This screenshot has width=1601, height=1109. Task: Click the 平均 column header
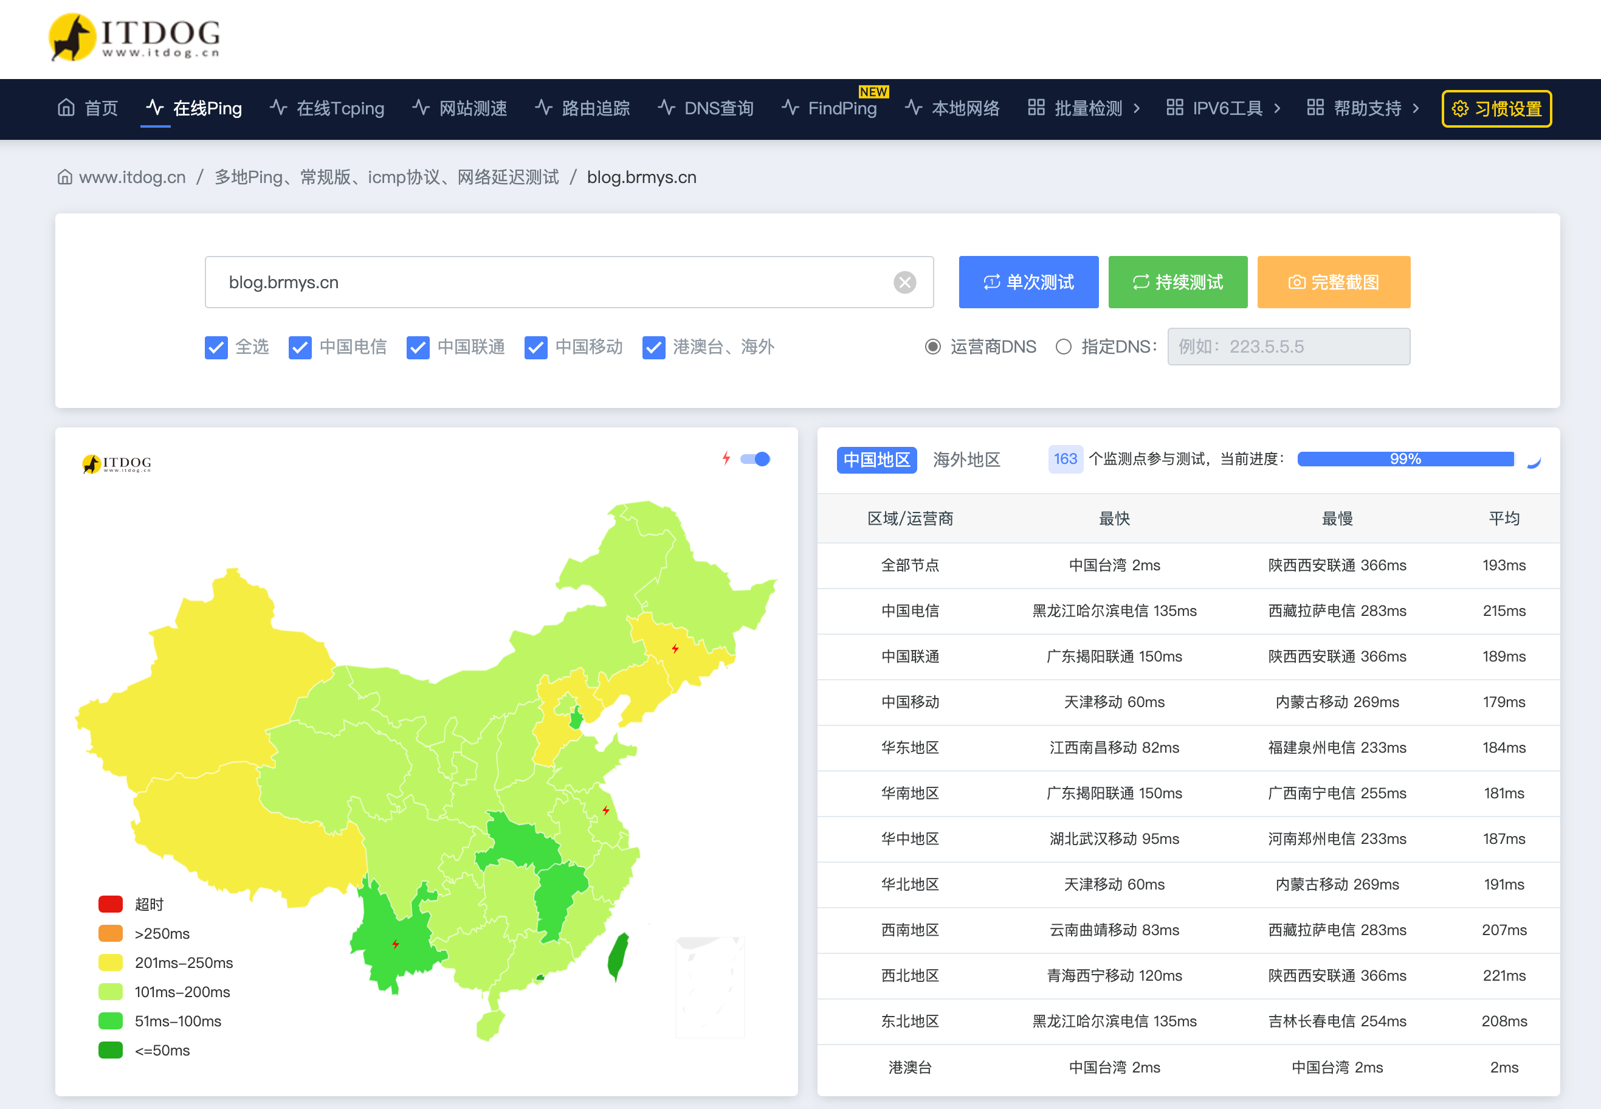coord(1504,519)
